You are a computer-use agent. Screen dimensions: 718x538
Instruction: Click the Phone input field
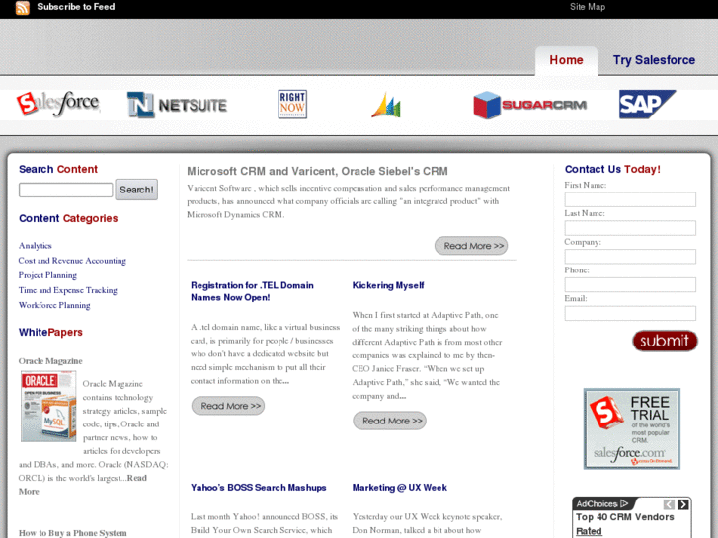(x=630, y=285)
